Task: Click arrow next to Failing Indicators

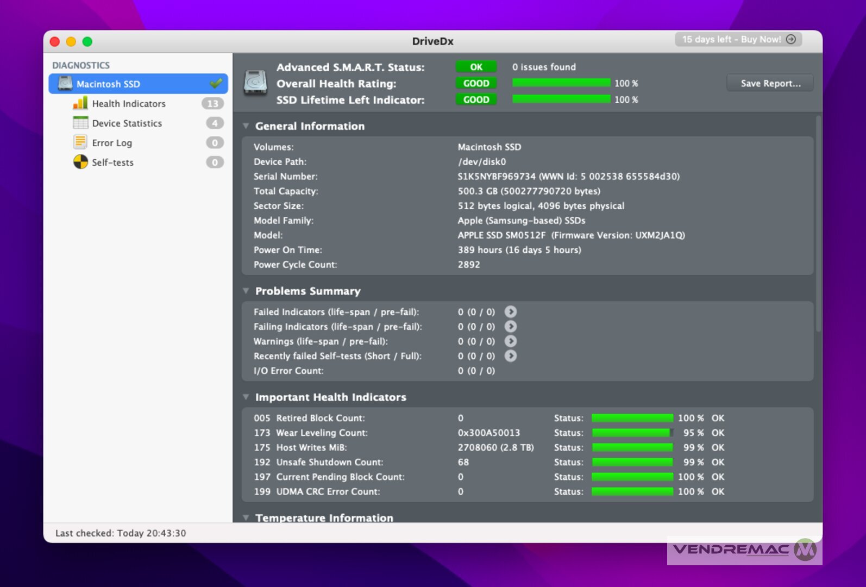Action: (511, 327)
